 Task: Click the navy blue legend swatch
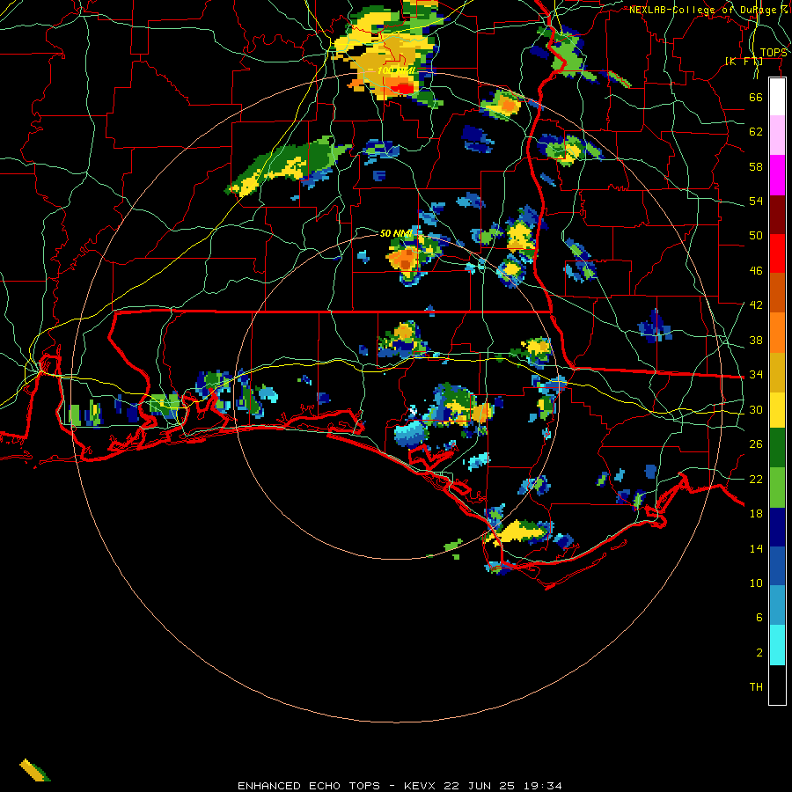(x=777, y=527)
